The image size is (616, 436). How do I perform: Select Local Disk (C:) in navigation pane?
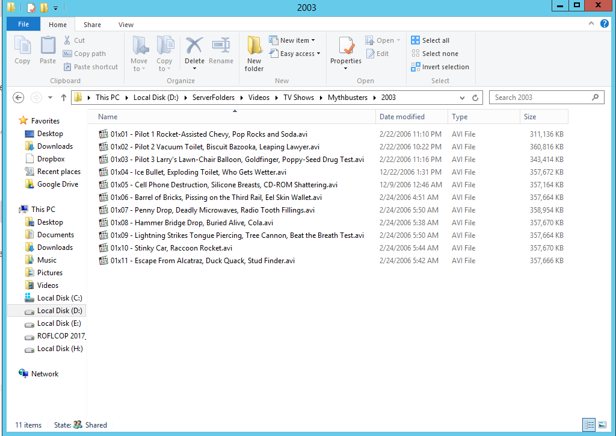tap(59, 298)
